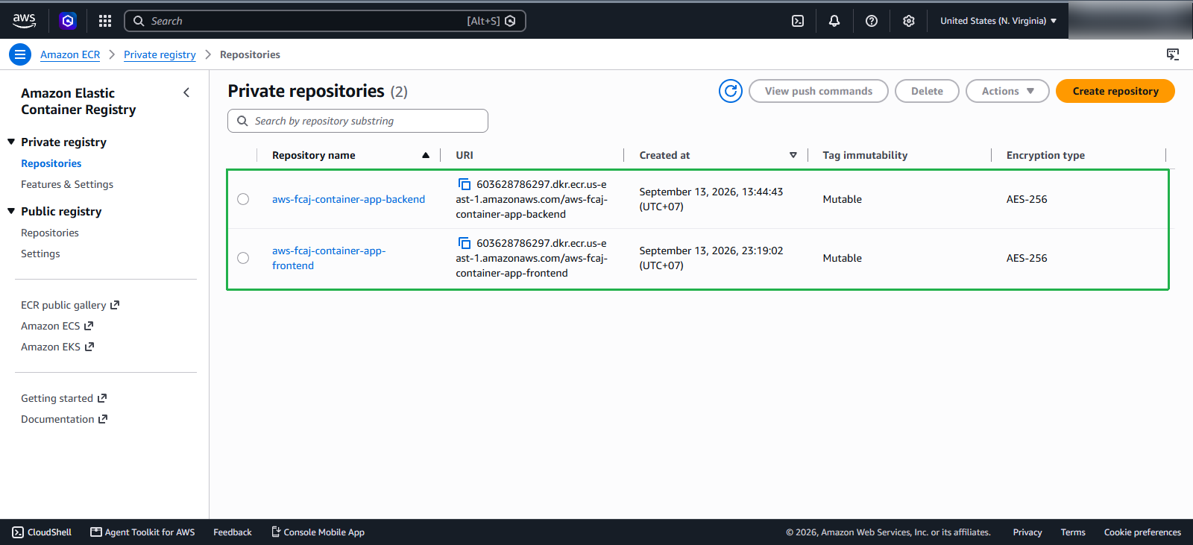Viewport: 1193px width, 545px height.
Task: Collapse the ECR navigation panel
Action: point(186,92)
